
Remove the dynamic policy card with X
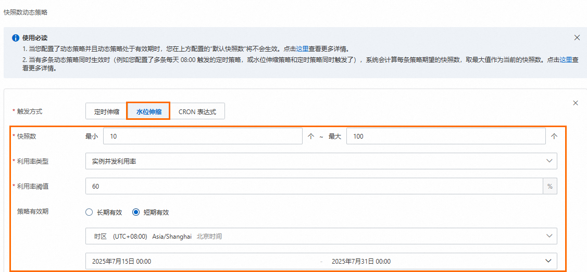point(576,103)
